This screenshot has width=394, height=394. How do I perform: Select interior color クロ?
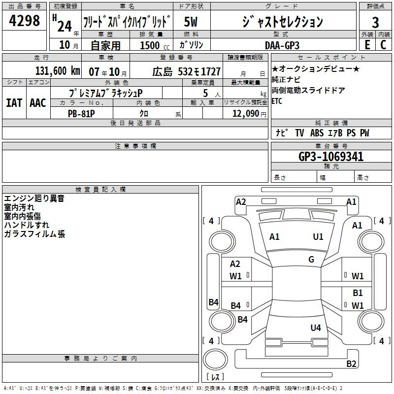(144, 114)
